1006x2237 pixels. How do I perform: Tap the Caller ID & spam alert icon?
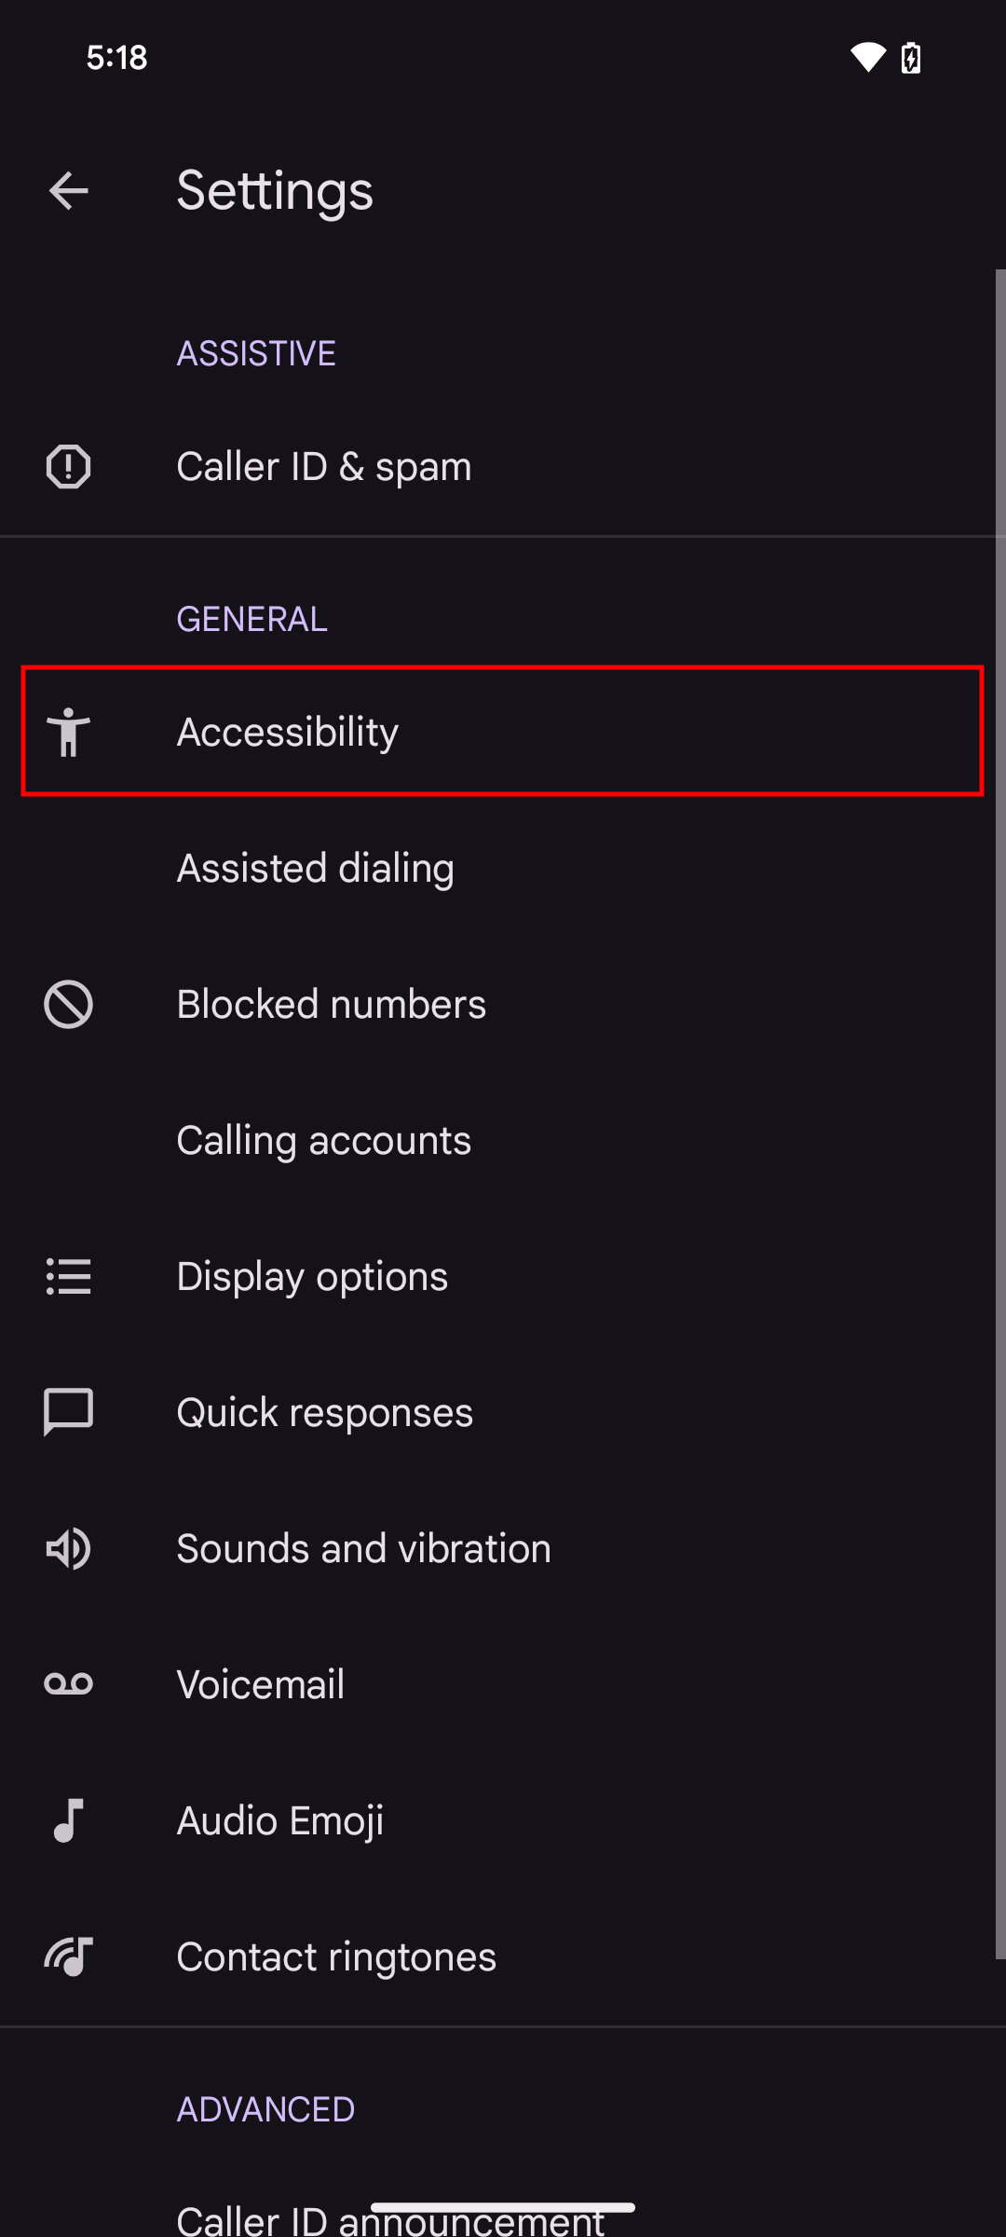(x=68, y=467)
